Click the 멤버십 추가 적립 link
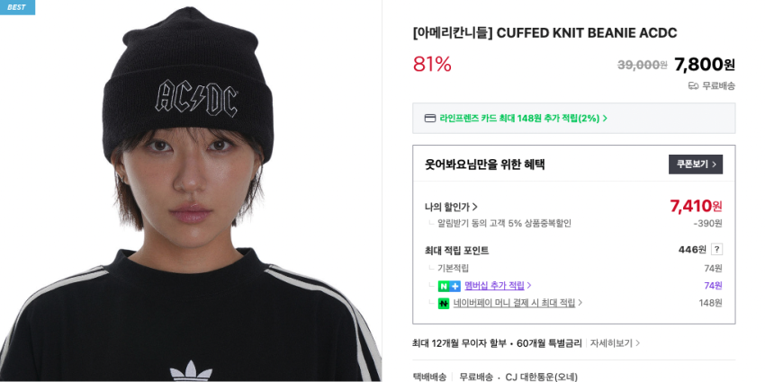 point(494,286)
